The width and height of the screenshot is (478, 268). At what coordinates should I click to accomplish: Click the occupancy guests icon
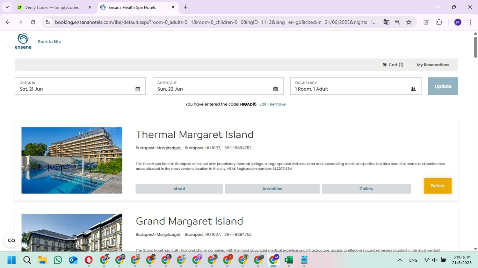(413, 89)
